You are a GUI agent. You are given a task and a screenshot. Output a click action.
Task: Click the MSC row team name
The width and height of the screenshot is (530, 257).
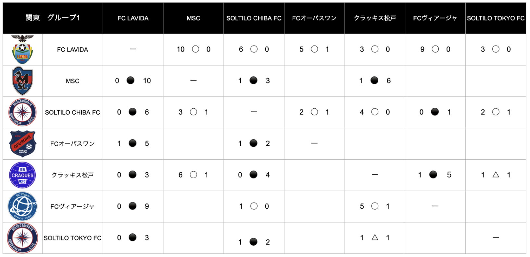[72, 81]
